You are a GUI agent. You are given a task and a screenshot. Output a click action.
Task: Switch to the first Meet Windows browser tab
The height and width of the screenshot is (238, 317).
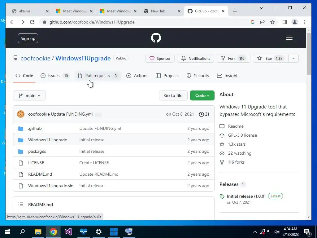point(74,11)
